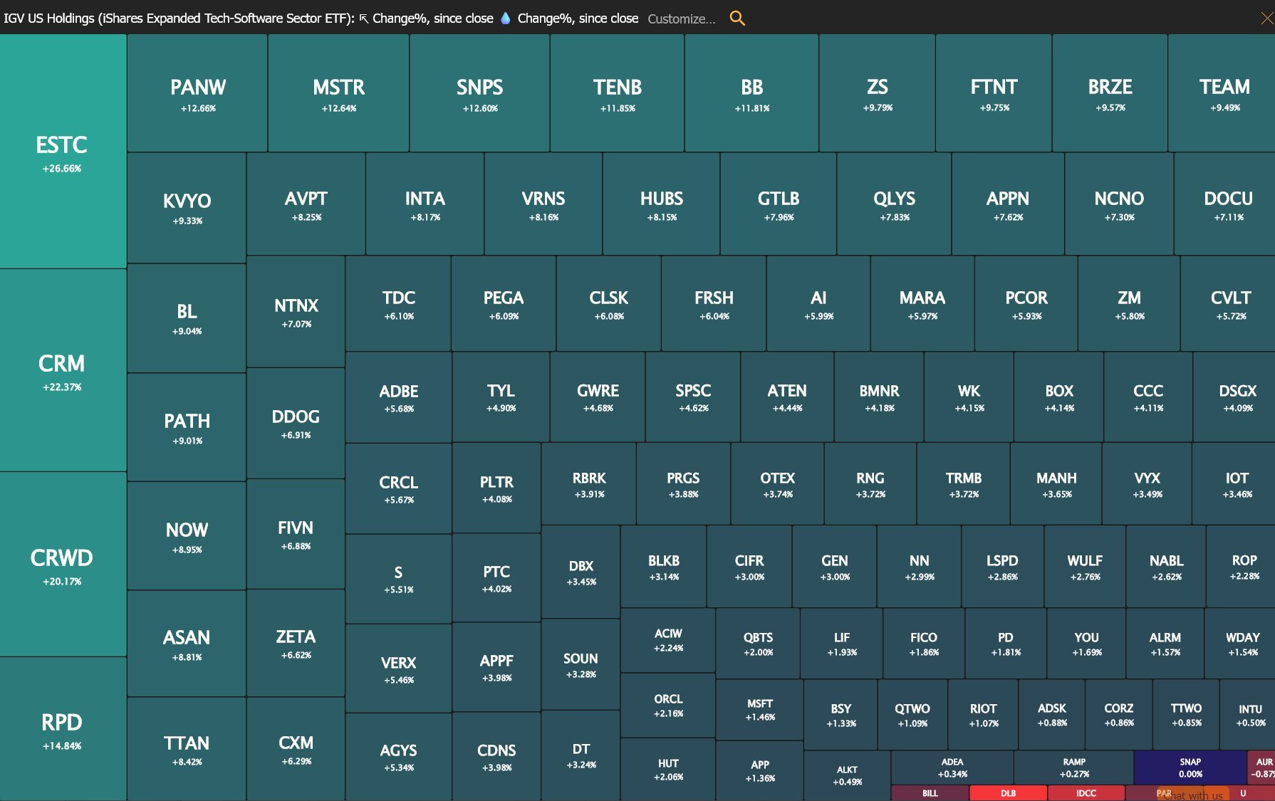Select the SNAP 0.00% tile
This screenshot has height=801, width=1275.
1190,768
